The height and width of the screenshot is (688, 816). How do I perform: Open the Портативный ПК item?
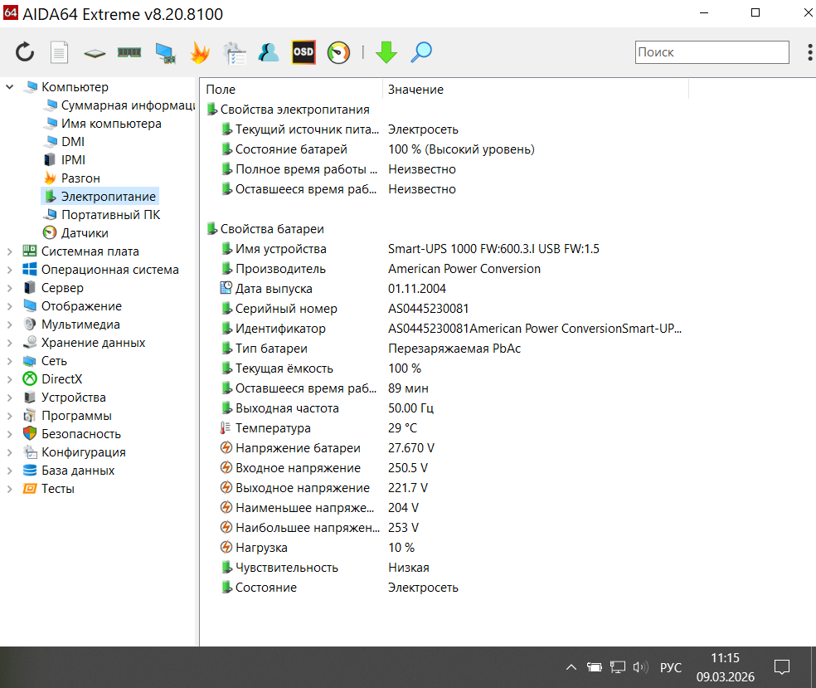111,215
